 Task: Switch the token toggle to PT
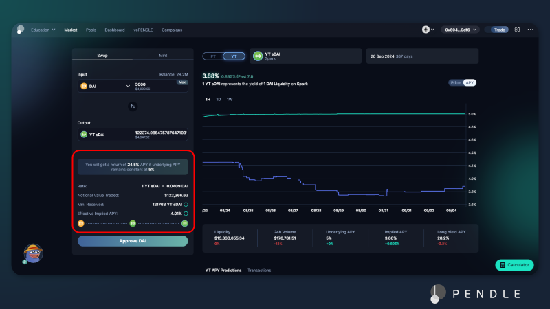(213, 56)
